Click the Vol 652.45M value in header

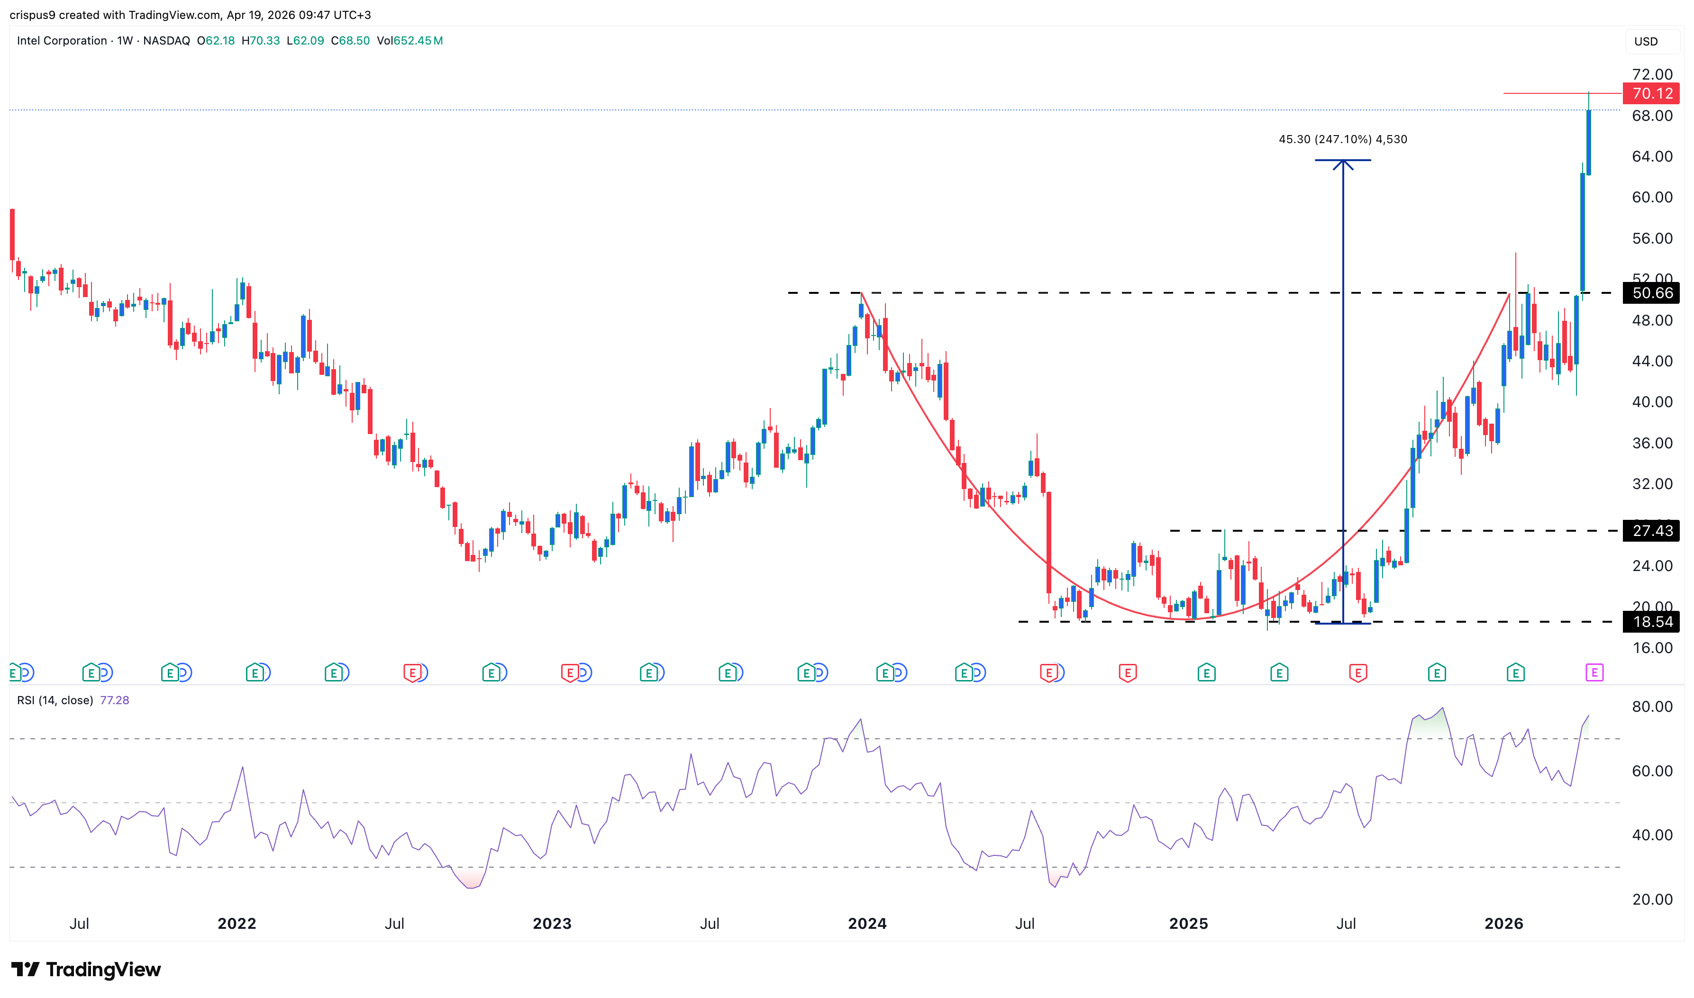click(410, 40)
